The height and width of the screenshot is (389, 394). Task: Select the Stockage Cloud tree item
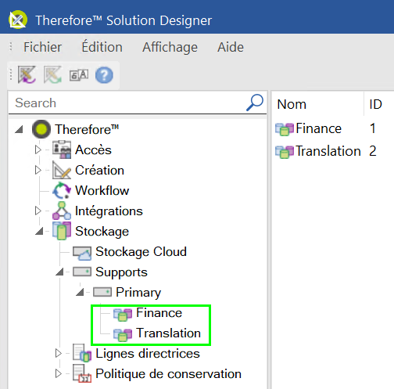(x=141, y=252)
